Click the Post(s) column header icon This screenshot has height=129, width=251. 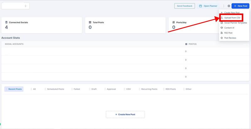186,44
